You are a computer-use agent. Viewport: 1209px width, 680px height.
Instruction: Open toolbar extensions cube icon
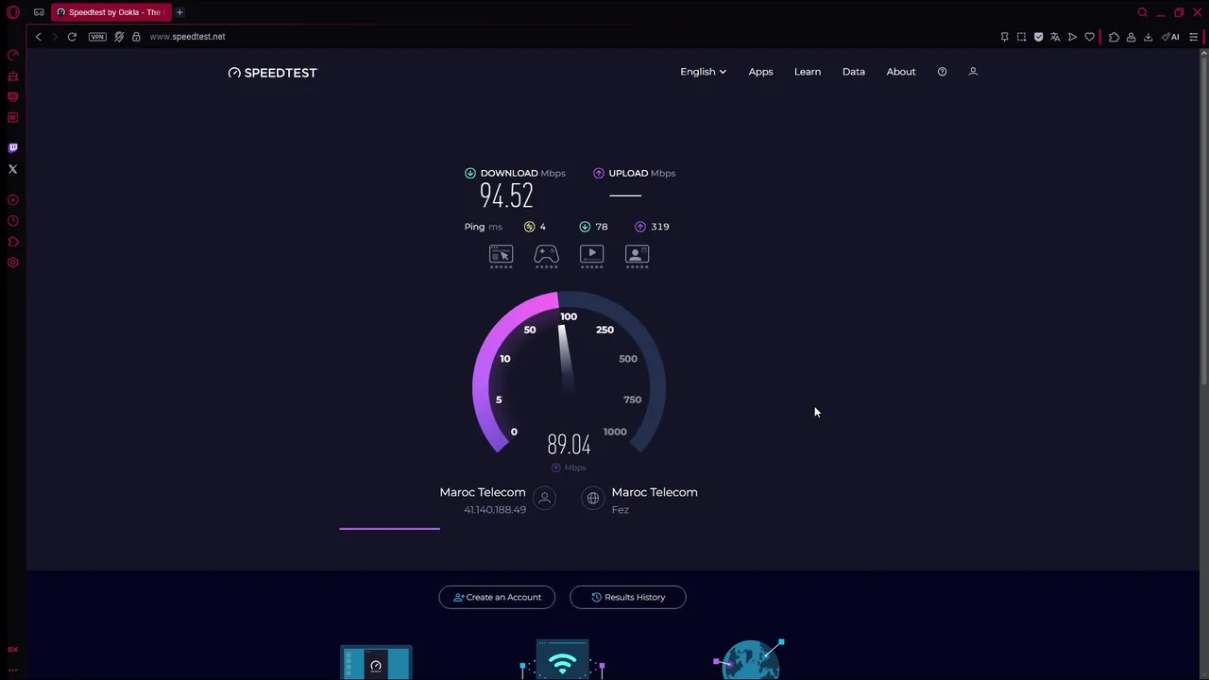click(1114, 37)
